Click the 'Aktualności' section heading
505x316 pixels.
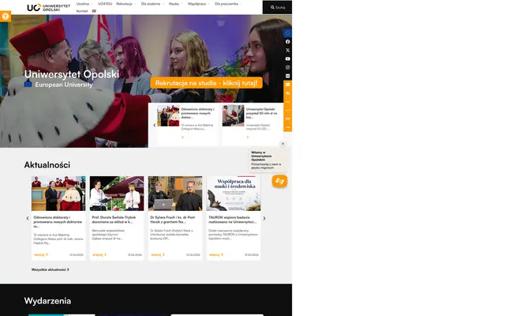click(x=47, y=165)
